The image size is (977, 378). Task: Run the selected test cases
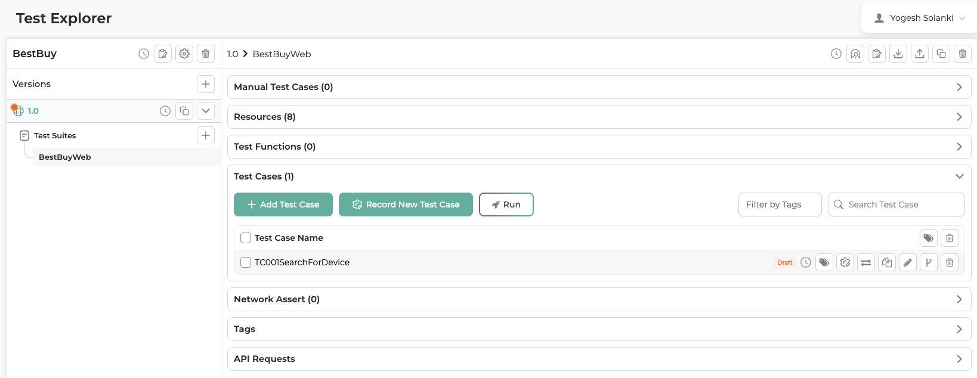click(506, 205)
